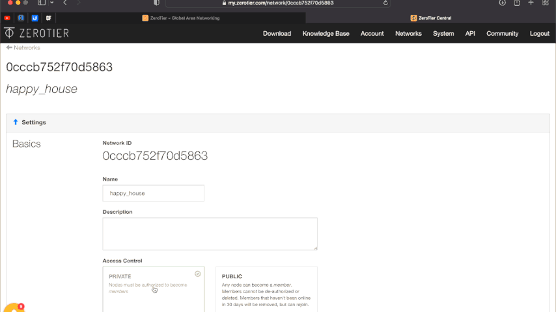Click Logout in the header
Viewport: 556px width, 312px height.
[539, 34]
